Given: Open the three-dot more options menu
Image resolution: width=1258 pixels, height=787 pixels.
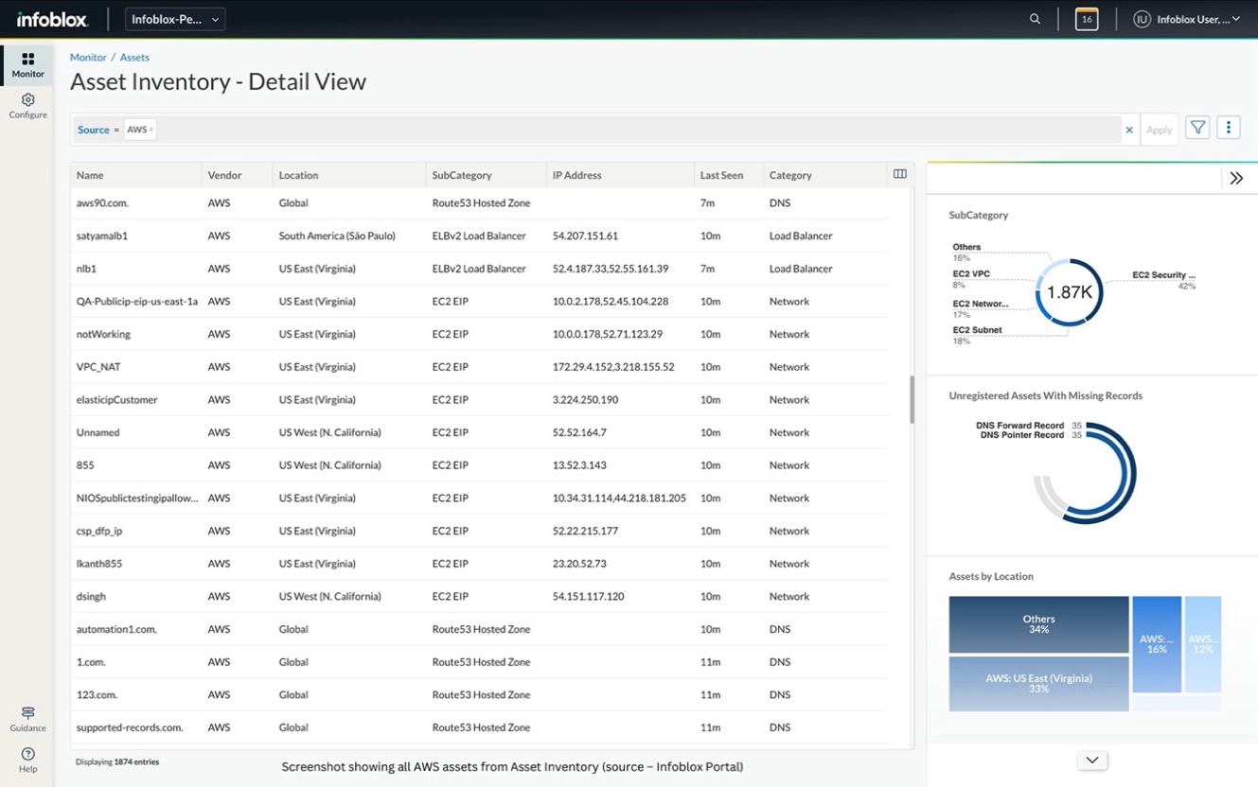Looking at the screenshot, I should click(x=1229, y=128).
